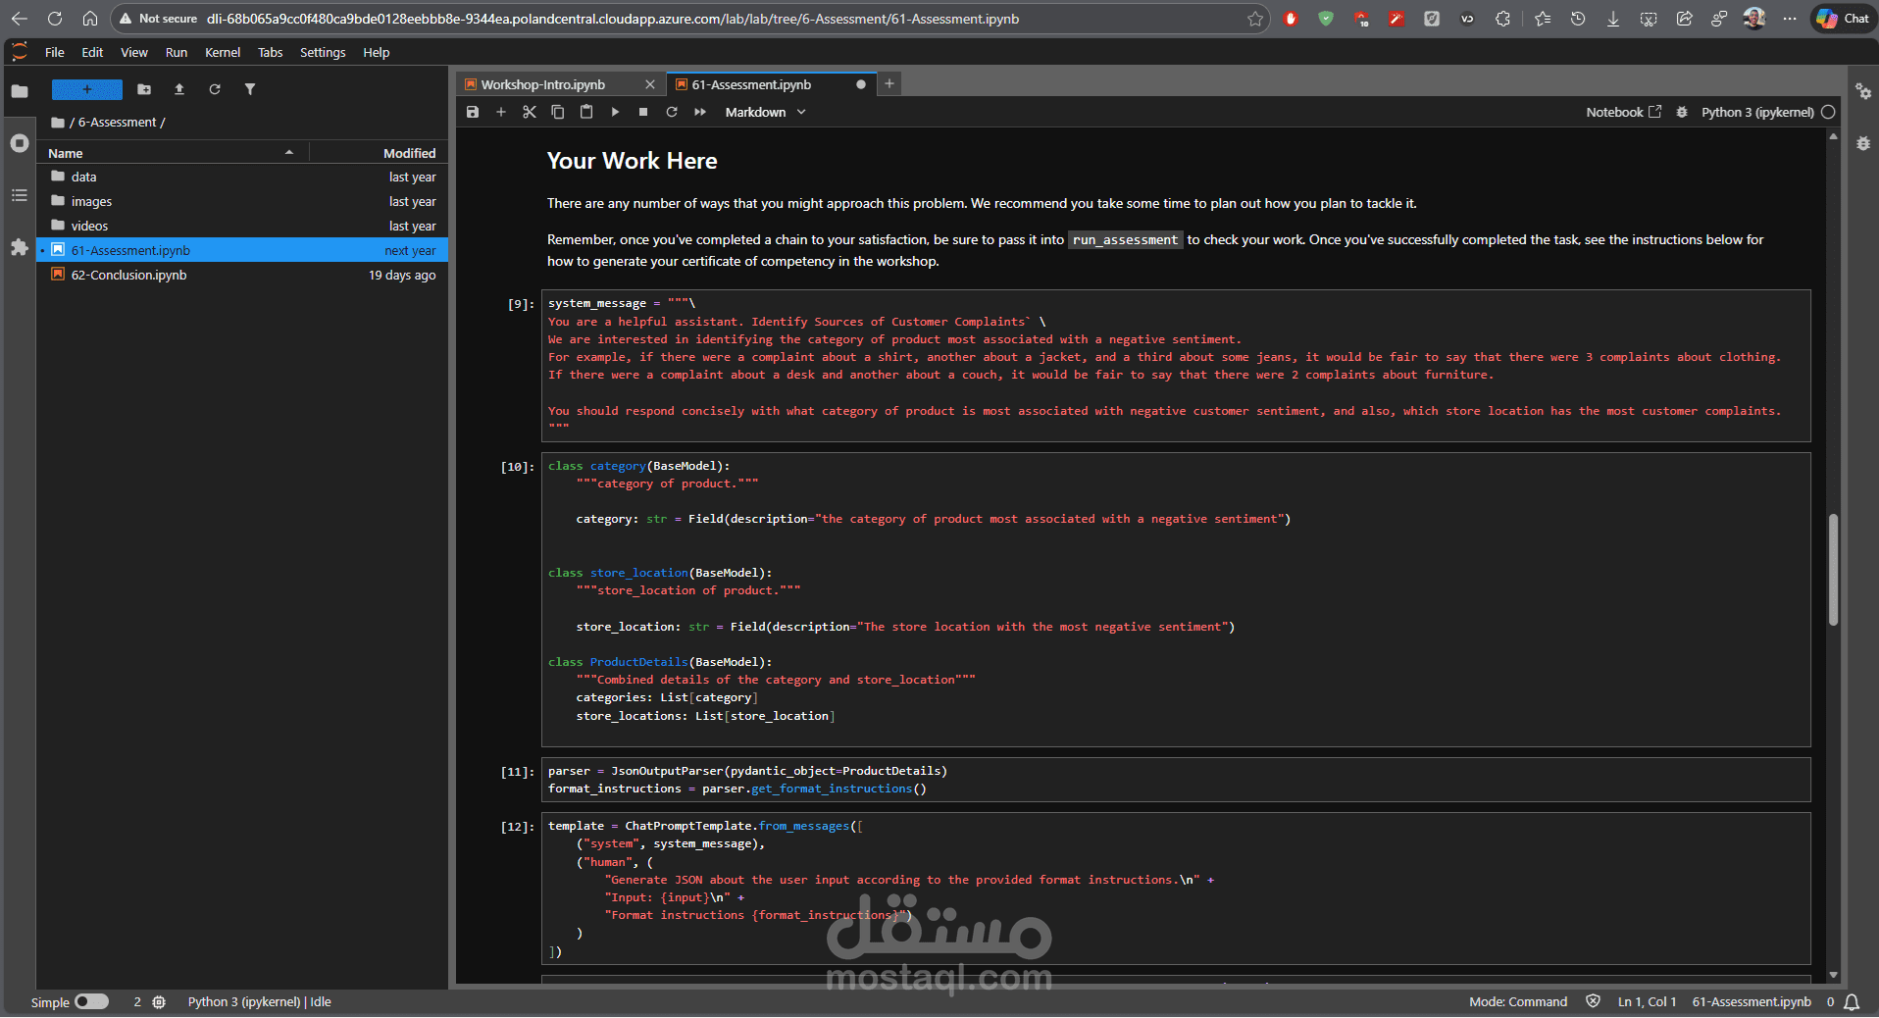Viewport: 1879px width, 1018px height.
Task: Open Copilot Chat in browser
Action: (x=1843, y=19)
